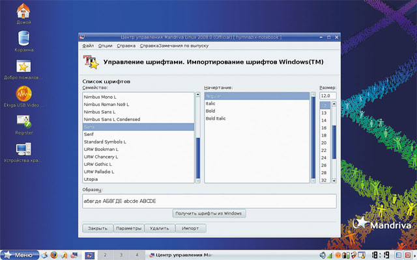417x260 pixels.
Task: Select Utopia font family
Action: click(x=138, y=179)
